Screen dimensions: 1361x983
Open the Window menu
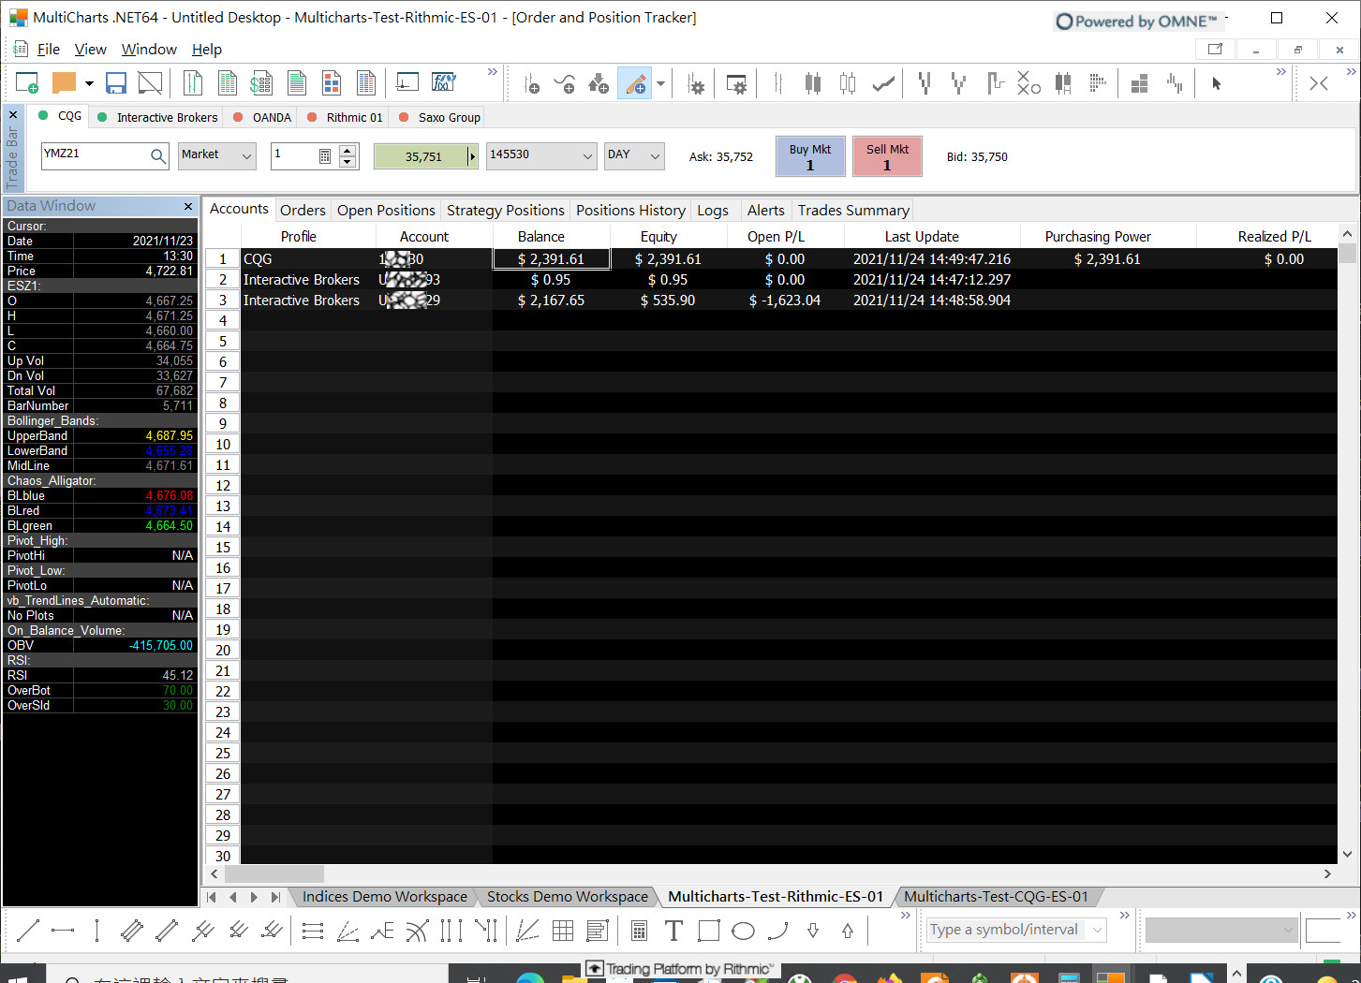[149, 50]
